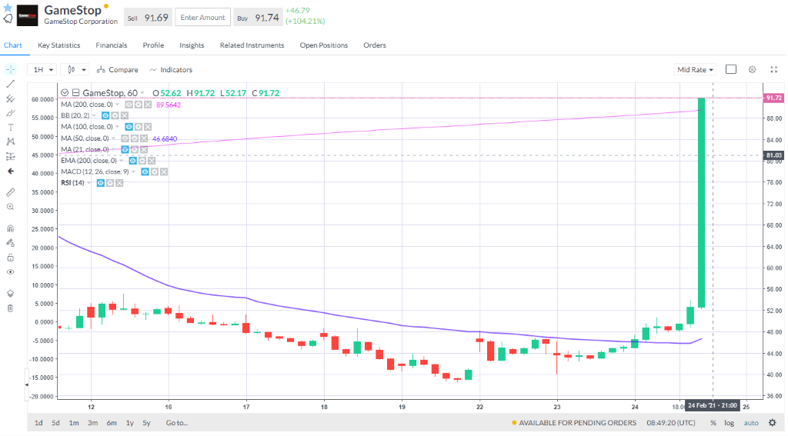Open the Mid Rate dropdown
This screenshot has width=788, height=436.
pyautogui.click(x=695, y=70)
